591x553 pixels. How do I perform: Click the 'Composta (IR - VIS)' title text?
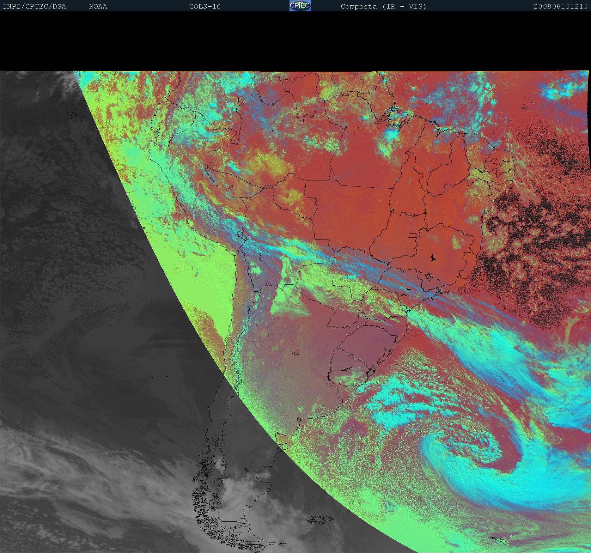point(383,7)
